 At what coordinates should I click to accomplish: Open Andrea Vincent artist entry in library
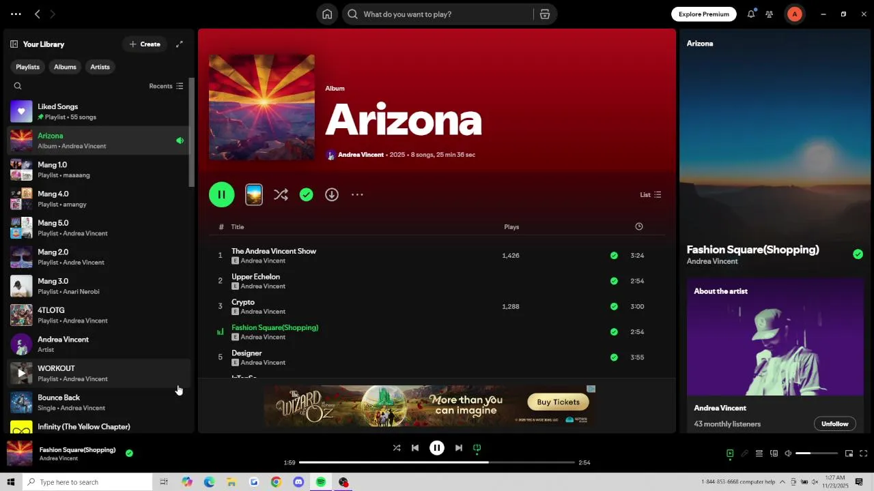97,344
